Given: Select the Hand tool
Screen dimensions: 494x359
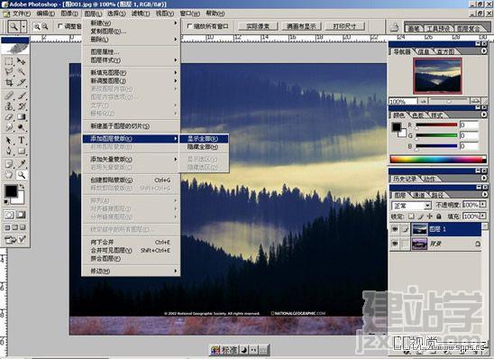Looking at the screenshot, I should tap(9, 175).
